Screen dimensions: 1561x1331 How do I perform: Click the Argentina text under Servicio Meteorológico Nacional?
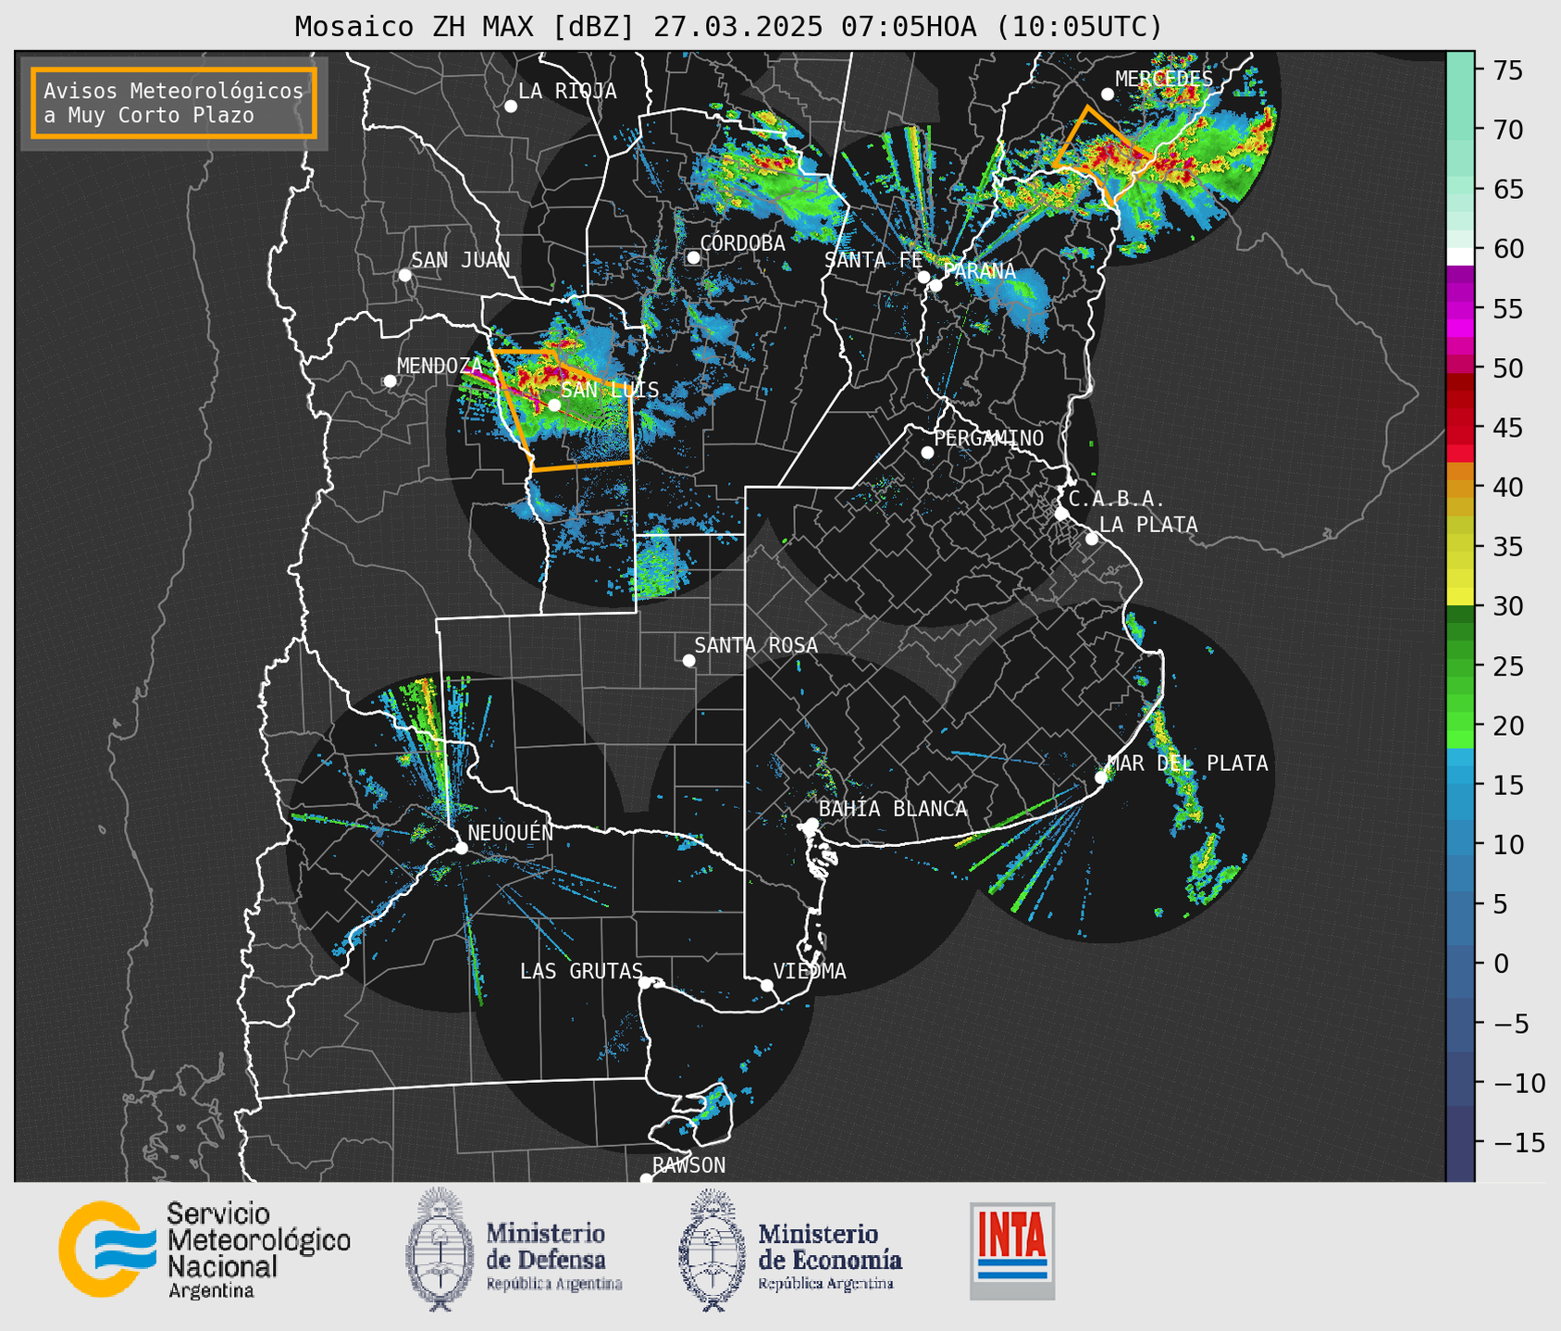pyautogui.click(x=211, y=1290)
